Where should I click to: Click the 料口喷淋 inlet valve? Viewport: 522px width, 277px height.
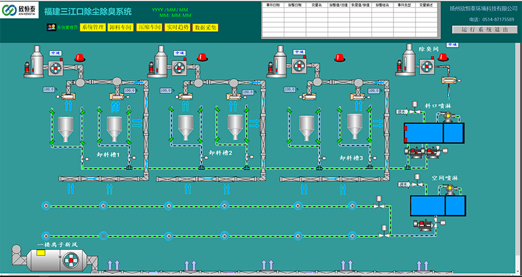(x=414, y=108)
